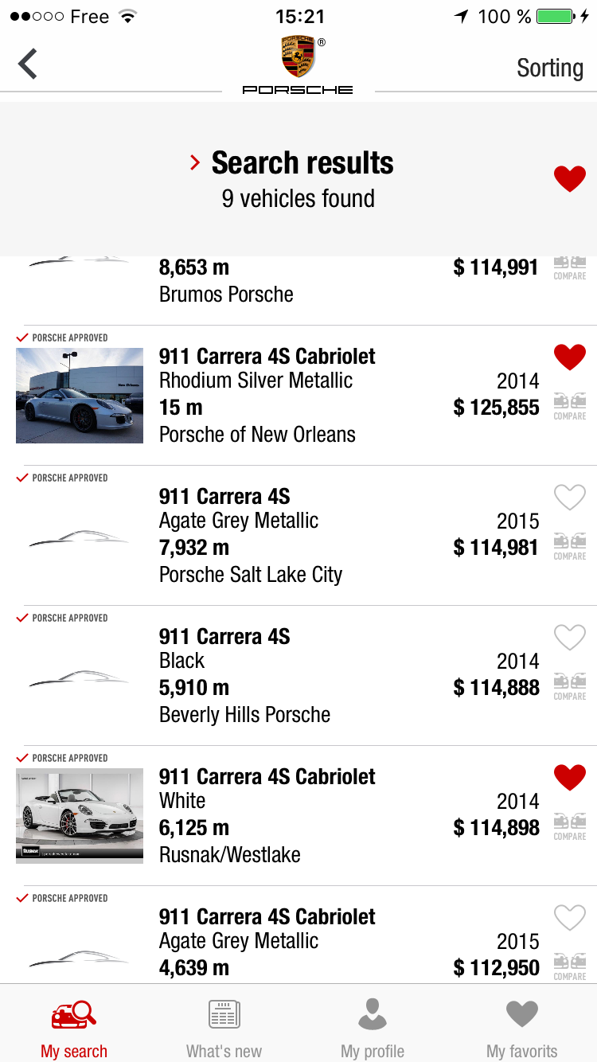Open the Porsche of New Orleans listing

257,435
